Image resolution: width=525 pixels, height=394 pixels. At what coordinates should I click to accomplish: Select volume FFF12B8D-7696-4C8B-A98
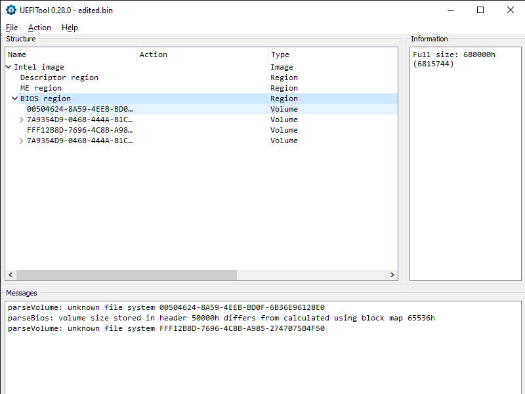(x=201, y=130)
